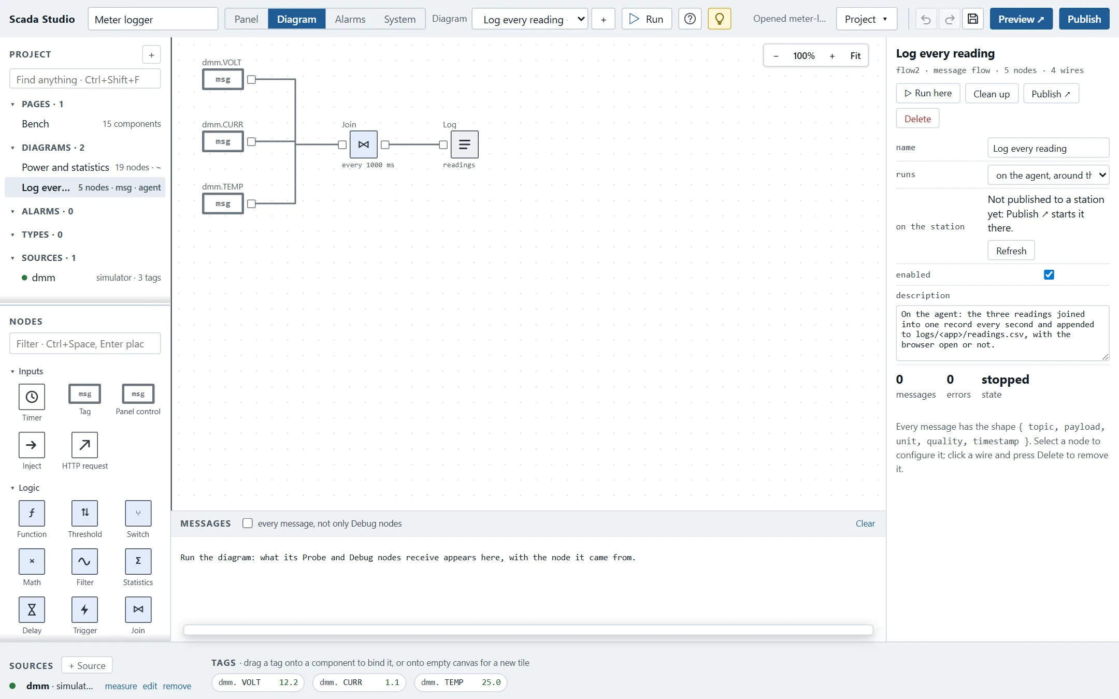
Task: Select the Threshold logic node
Action: point(84,513)
